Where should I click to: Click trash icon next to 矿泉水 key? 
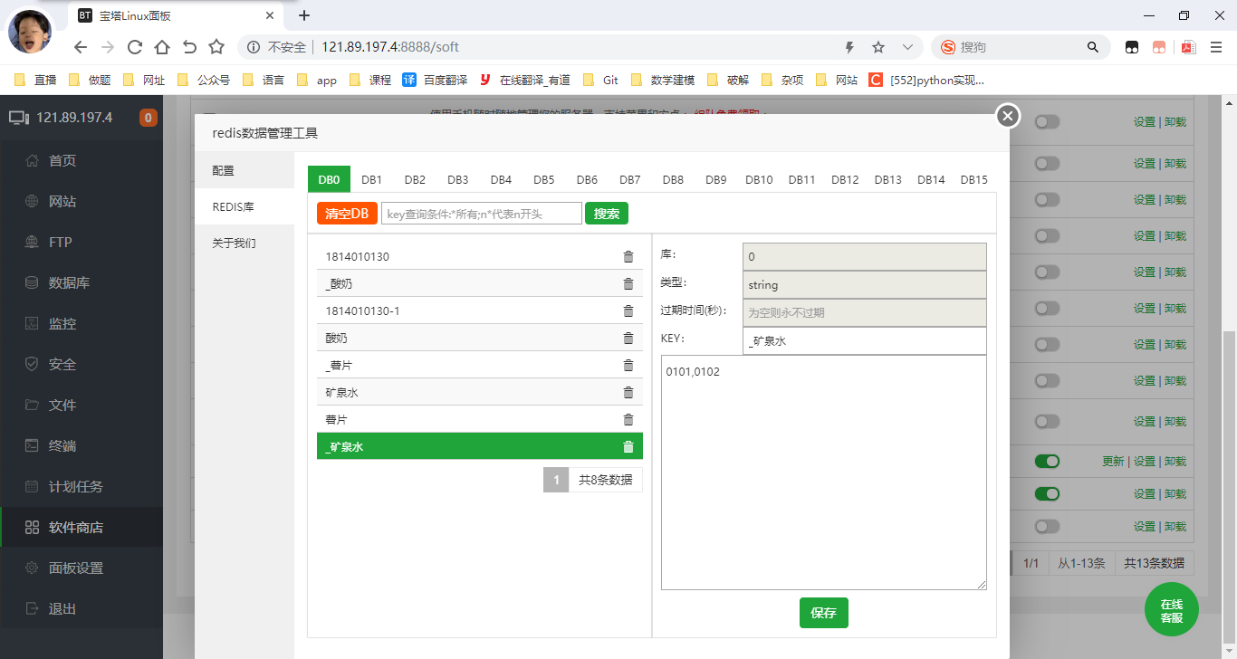coord(628,393)
